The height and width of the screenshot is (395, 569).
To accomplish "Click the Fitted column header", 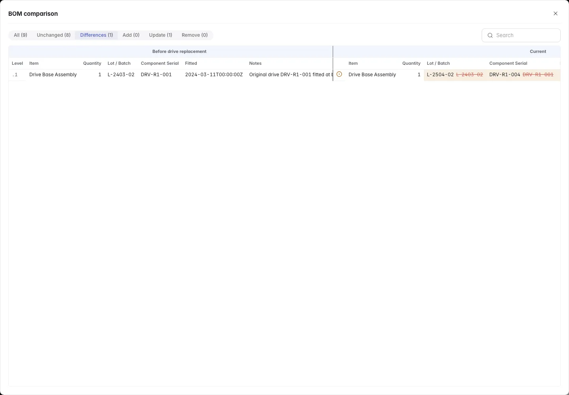I will click(191, 63).
